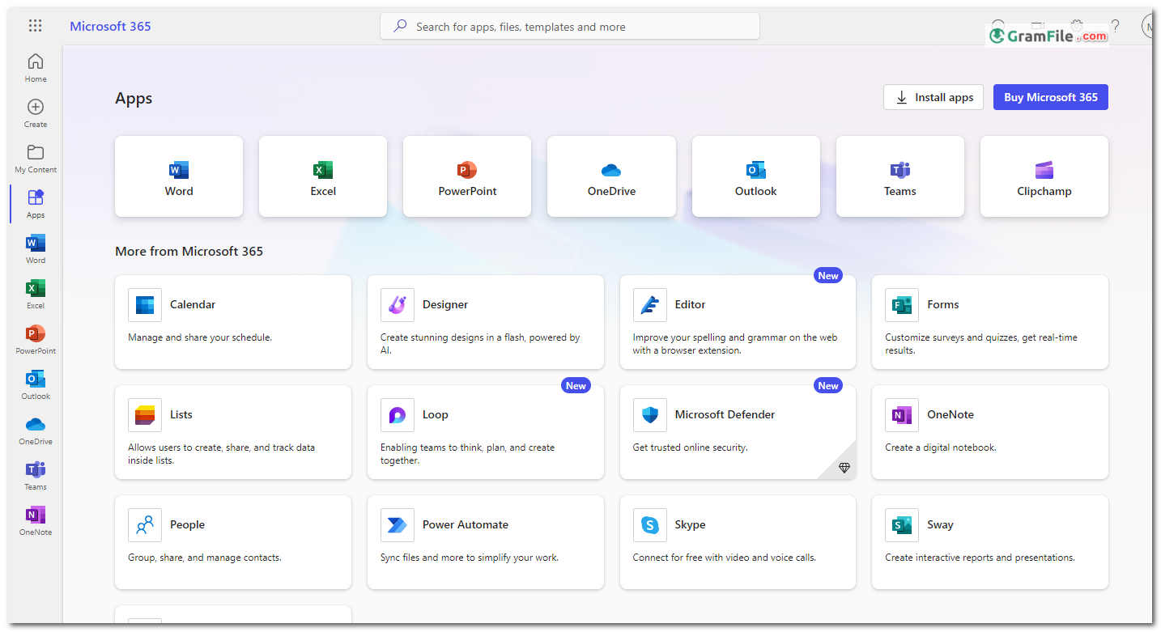Open the Word app tile
This screenshot has height=632, width=1161.
click(x=178, y=176)
